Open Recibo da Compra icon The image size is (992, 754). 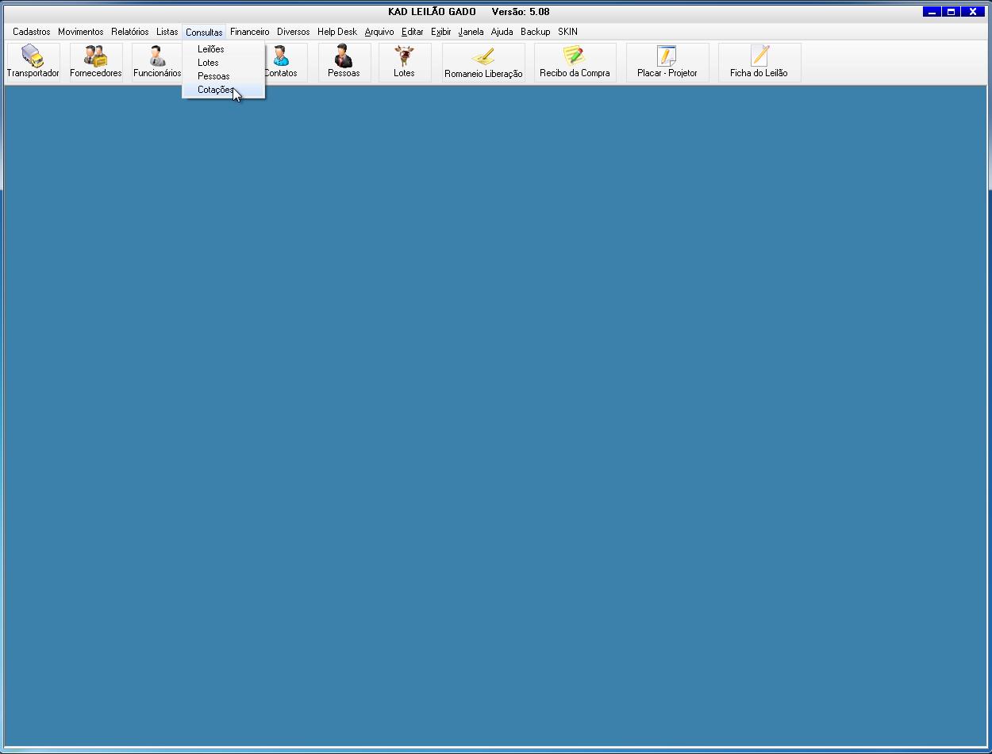pyautogui.click(x=575, y=63)
